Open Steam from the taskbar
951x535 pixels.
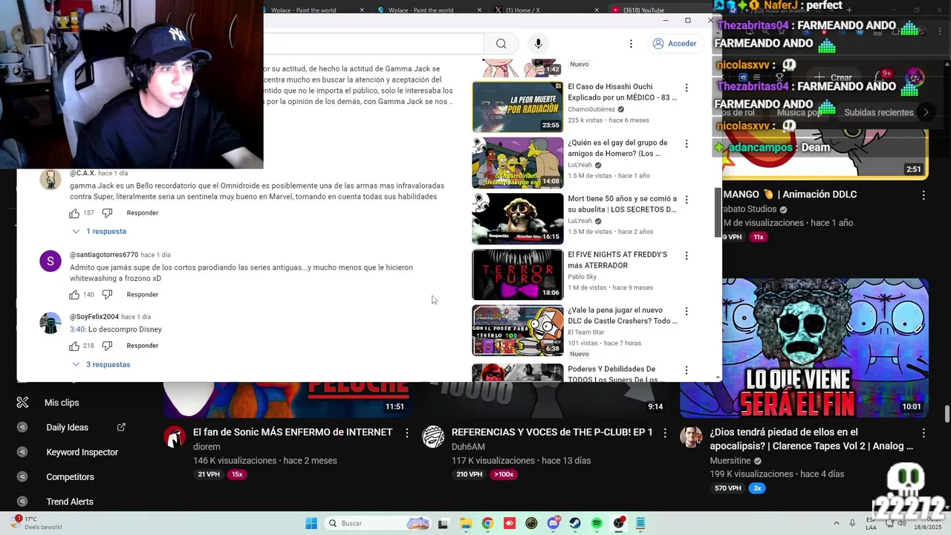click(x=575, y=523)
